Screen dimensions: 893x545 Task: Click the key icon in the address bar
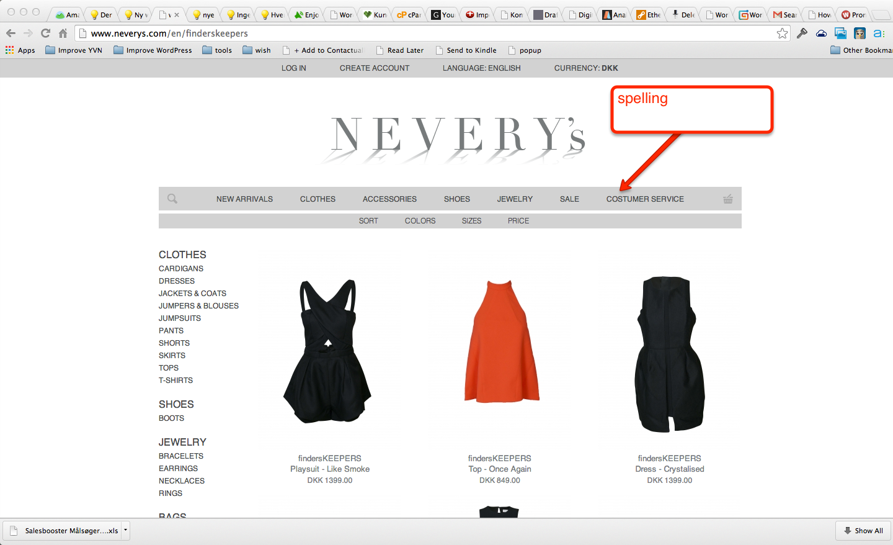click(x=802, y=34)
